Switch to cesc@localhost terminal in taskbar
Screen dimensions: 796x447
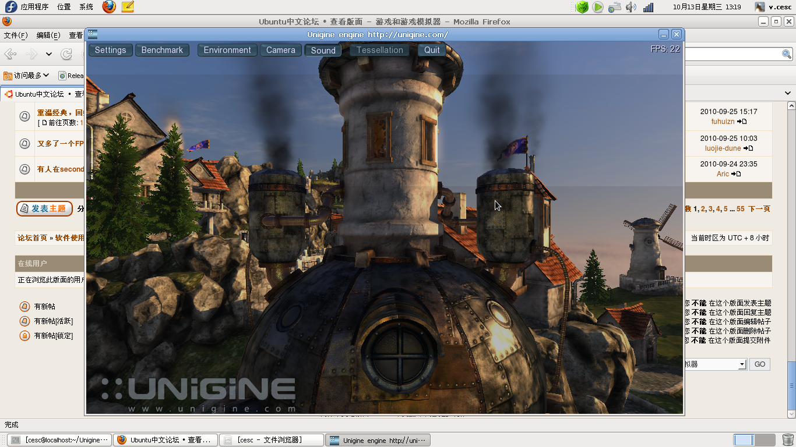(59, 440)
